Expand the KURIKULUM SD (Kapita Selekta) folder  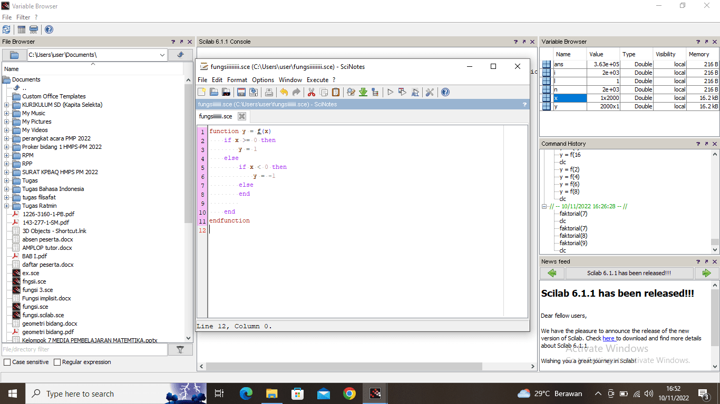(x=6, y=105)
